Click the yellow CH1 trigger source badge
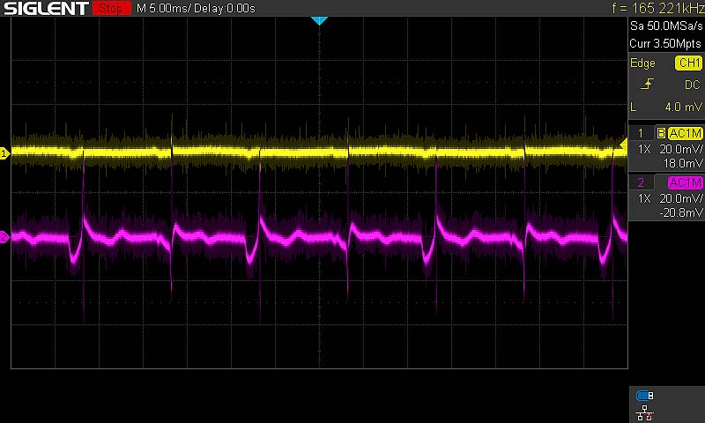This screenshot has width=705, height=423. click(688, 63)
